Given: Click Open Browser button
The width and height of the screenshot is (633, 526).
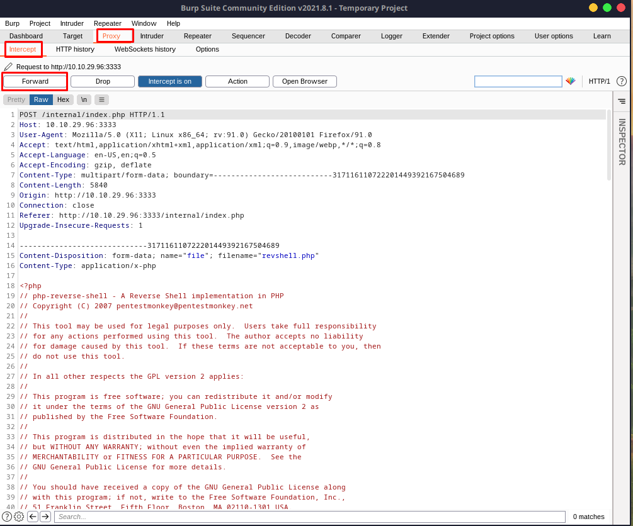Looking at the screenshot, I should 305,81.
